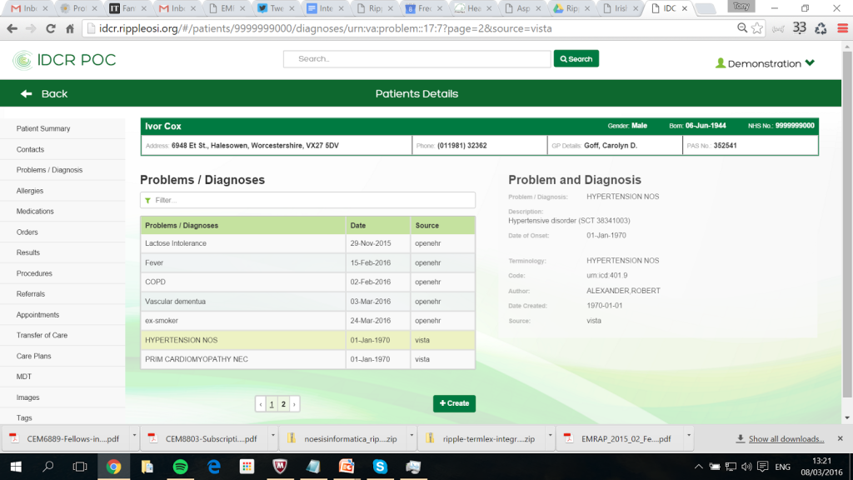The height and width of the screenshot is (480, 853).
Task: Click the bookmark star in the address bar
Action: (756, 27)
